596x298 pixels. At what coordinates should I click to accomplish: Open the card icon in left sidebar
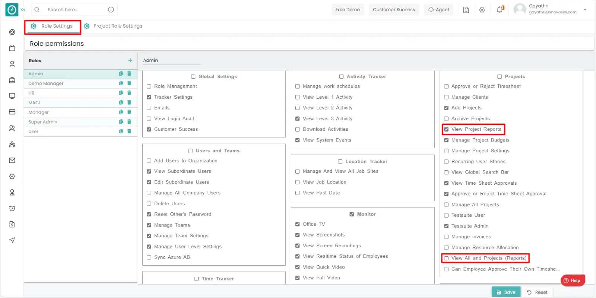coord(12,112)
